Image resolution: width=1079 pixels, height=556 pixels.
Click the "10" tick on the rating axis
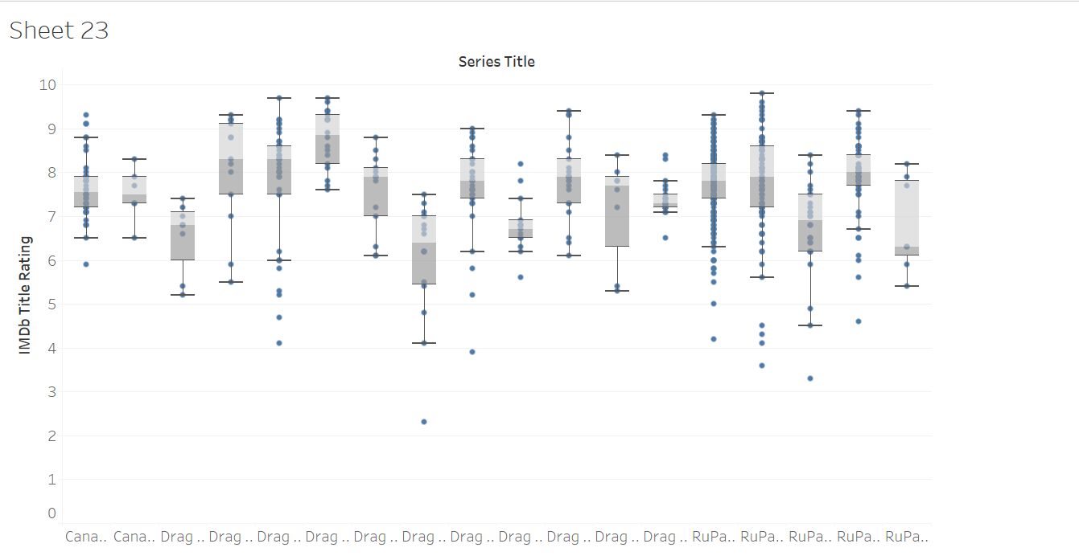[x=47, y=84]
